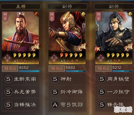The width and height of the screenshot is (134, 115).
Task: Select the S rank icon beside 神射
Action: tap(55, 79)
